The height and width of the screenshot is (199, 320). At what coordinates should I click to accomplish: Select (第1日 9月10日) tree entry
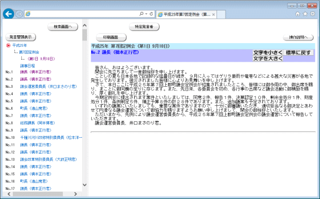click(x=41, y=59)
